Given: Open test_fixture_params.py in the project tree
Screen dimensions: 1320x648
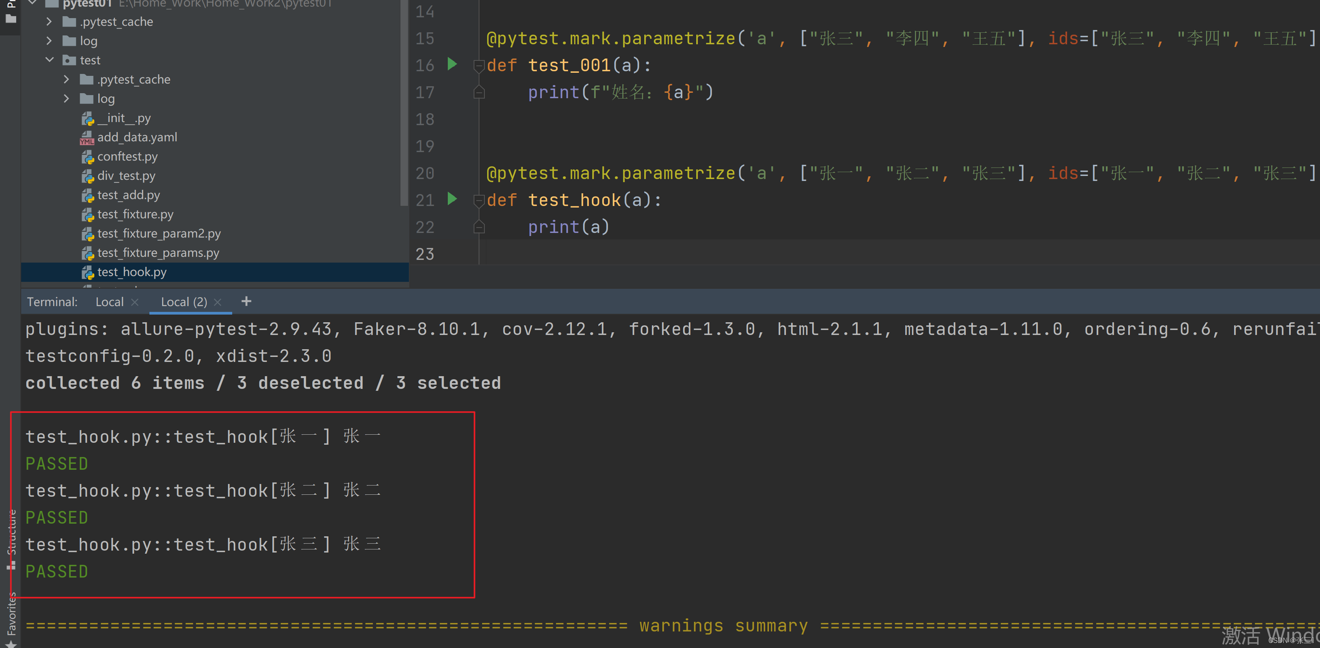Looking at the screenshot, I should (x=158, y=253).
